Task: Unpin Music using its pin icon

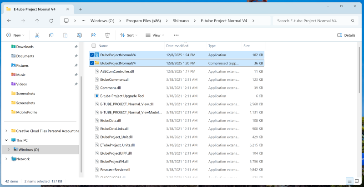Action: coord(76,75)
